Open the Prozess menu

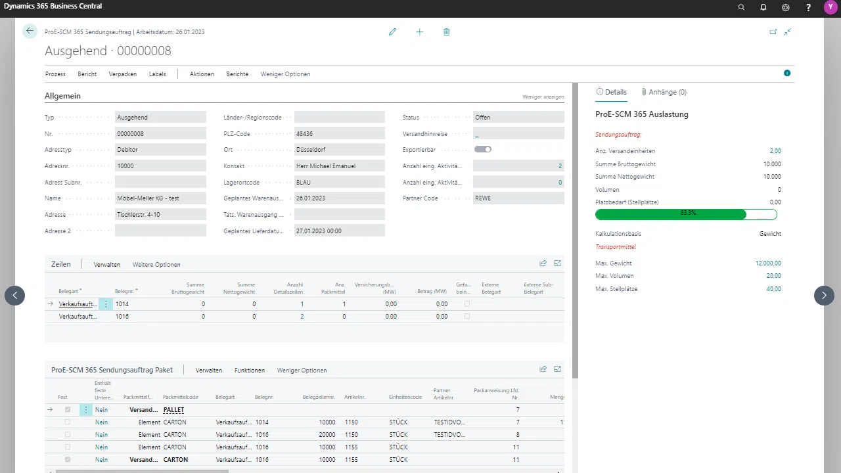pyautogui.click(x=55, y=74)
